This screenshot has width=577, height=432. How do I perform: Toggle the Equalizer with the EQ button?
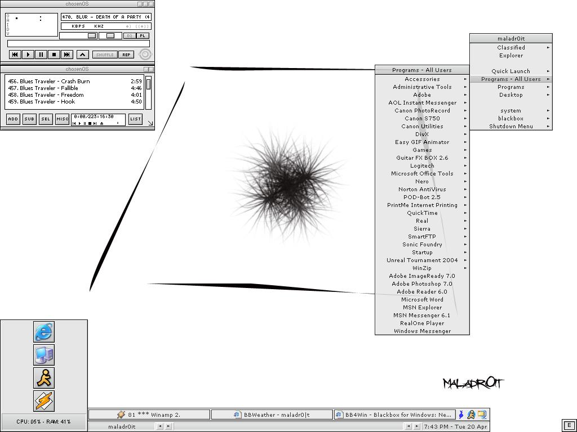click(x=129, y=35)
